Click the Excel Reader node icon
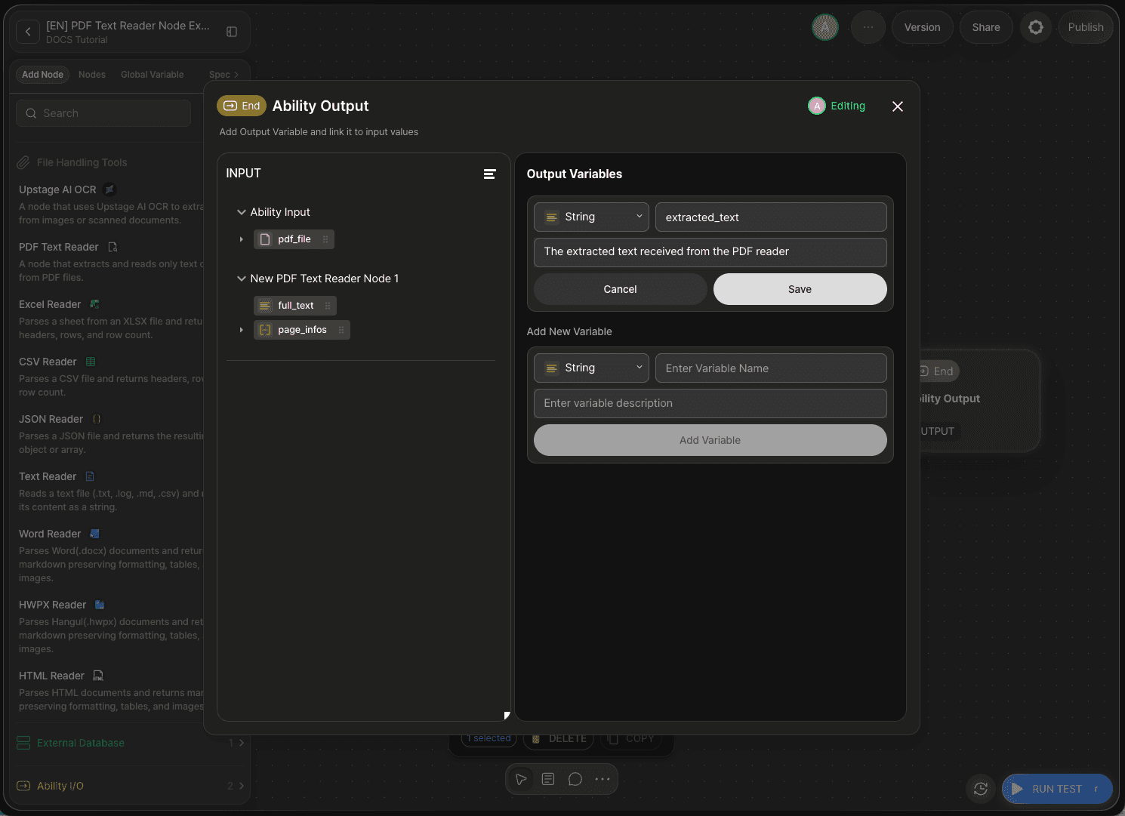The width and height of the screenshot is (1125, 816). point(95,304)
